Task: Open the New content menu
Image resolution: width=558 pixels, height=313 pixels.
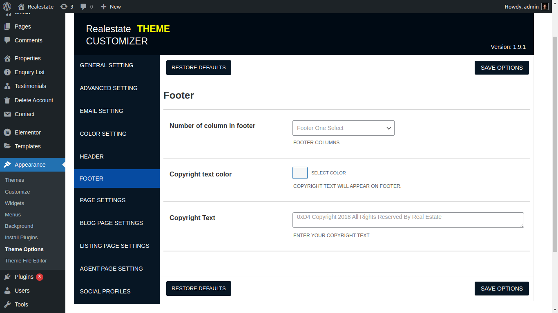Action: [111, 7]
